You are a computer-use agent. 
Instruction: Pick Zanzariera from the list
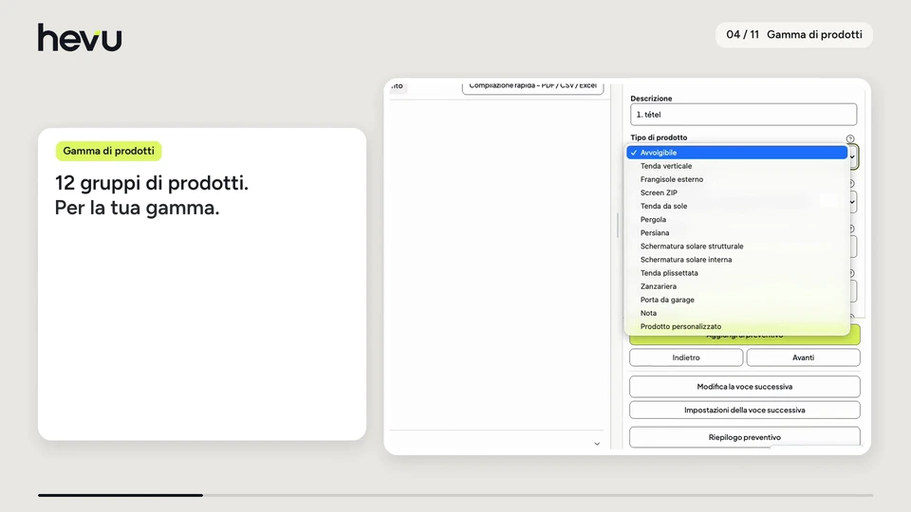coord(736,286)
